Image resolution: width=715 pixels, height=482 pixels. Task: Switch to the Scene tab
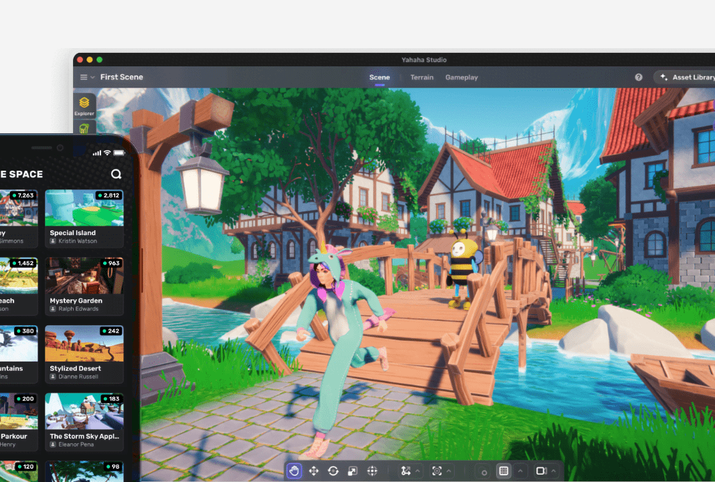(x=380, y=77)
